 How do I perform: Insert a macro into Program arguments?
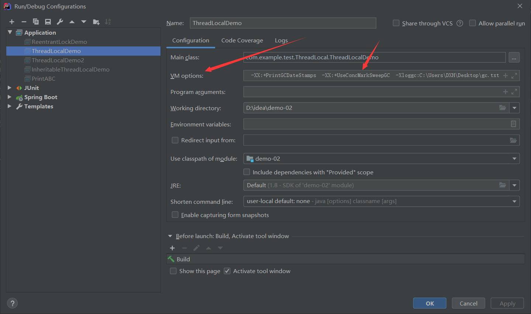tap(506, 92)
